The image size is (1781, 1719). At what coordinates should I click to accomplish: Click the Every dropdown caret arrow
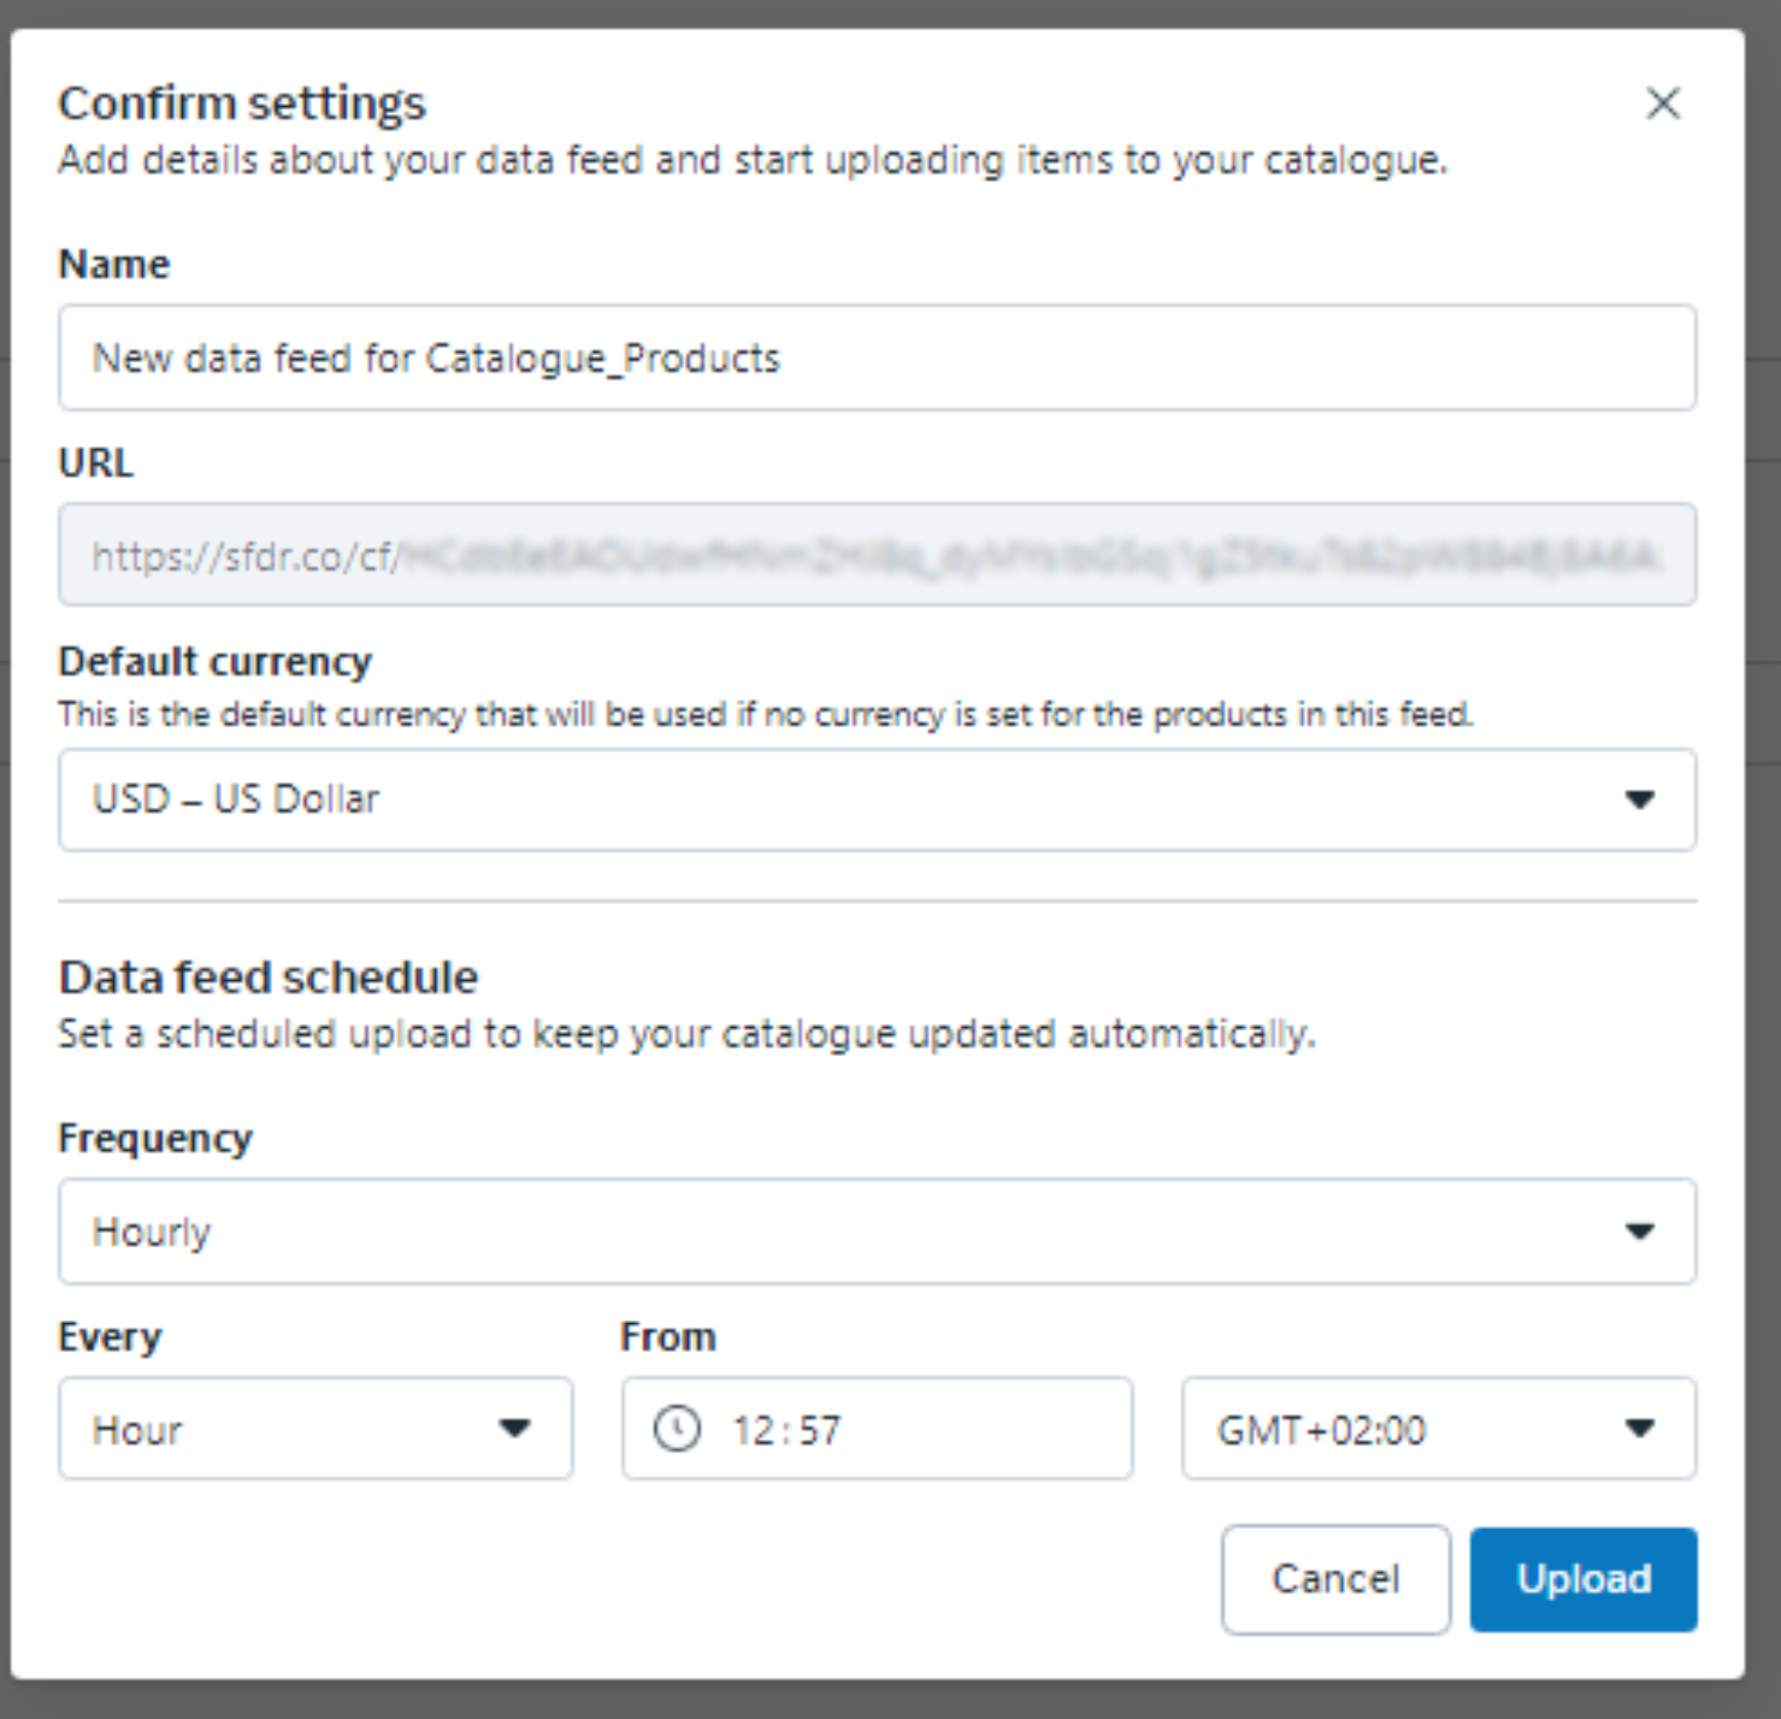(x=514, y=1428)
